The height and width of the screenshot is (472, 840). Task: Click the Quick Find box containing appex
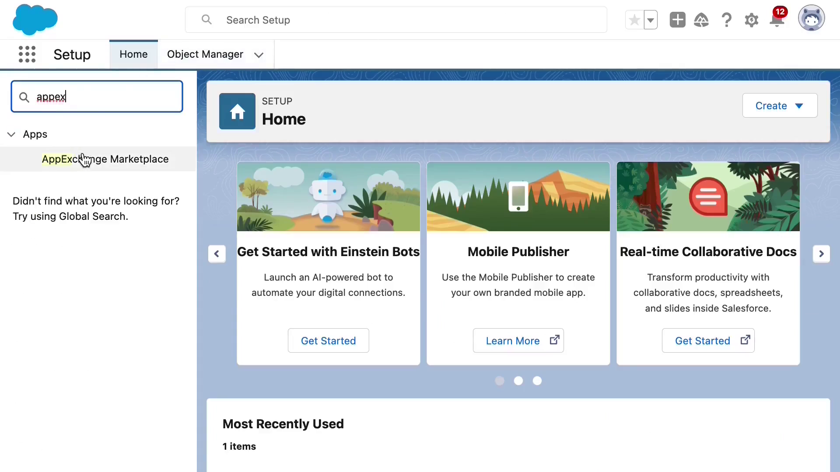pos(97,97)
